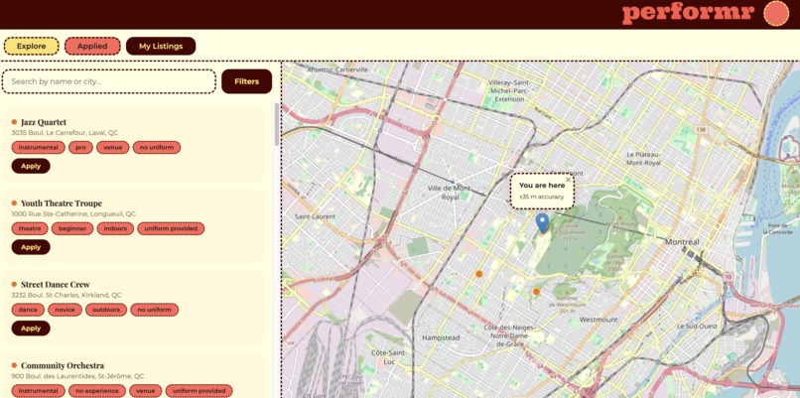Click the Ville de Mont-Royal map label
Screen dimensions: 800x398
pyautogui.click(x=450, y=193)
